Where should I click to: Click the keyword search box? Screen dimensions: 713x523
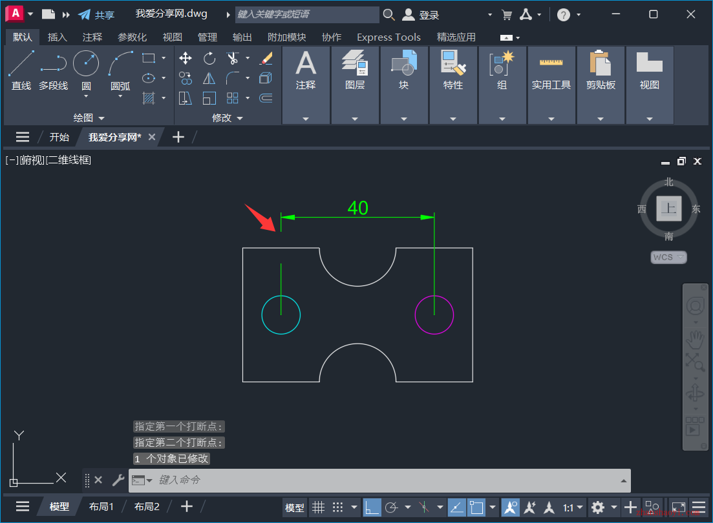pyautogui.click(x=308, y=15)
